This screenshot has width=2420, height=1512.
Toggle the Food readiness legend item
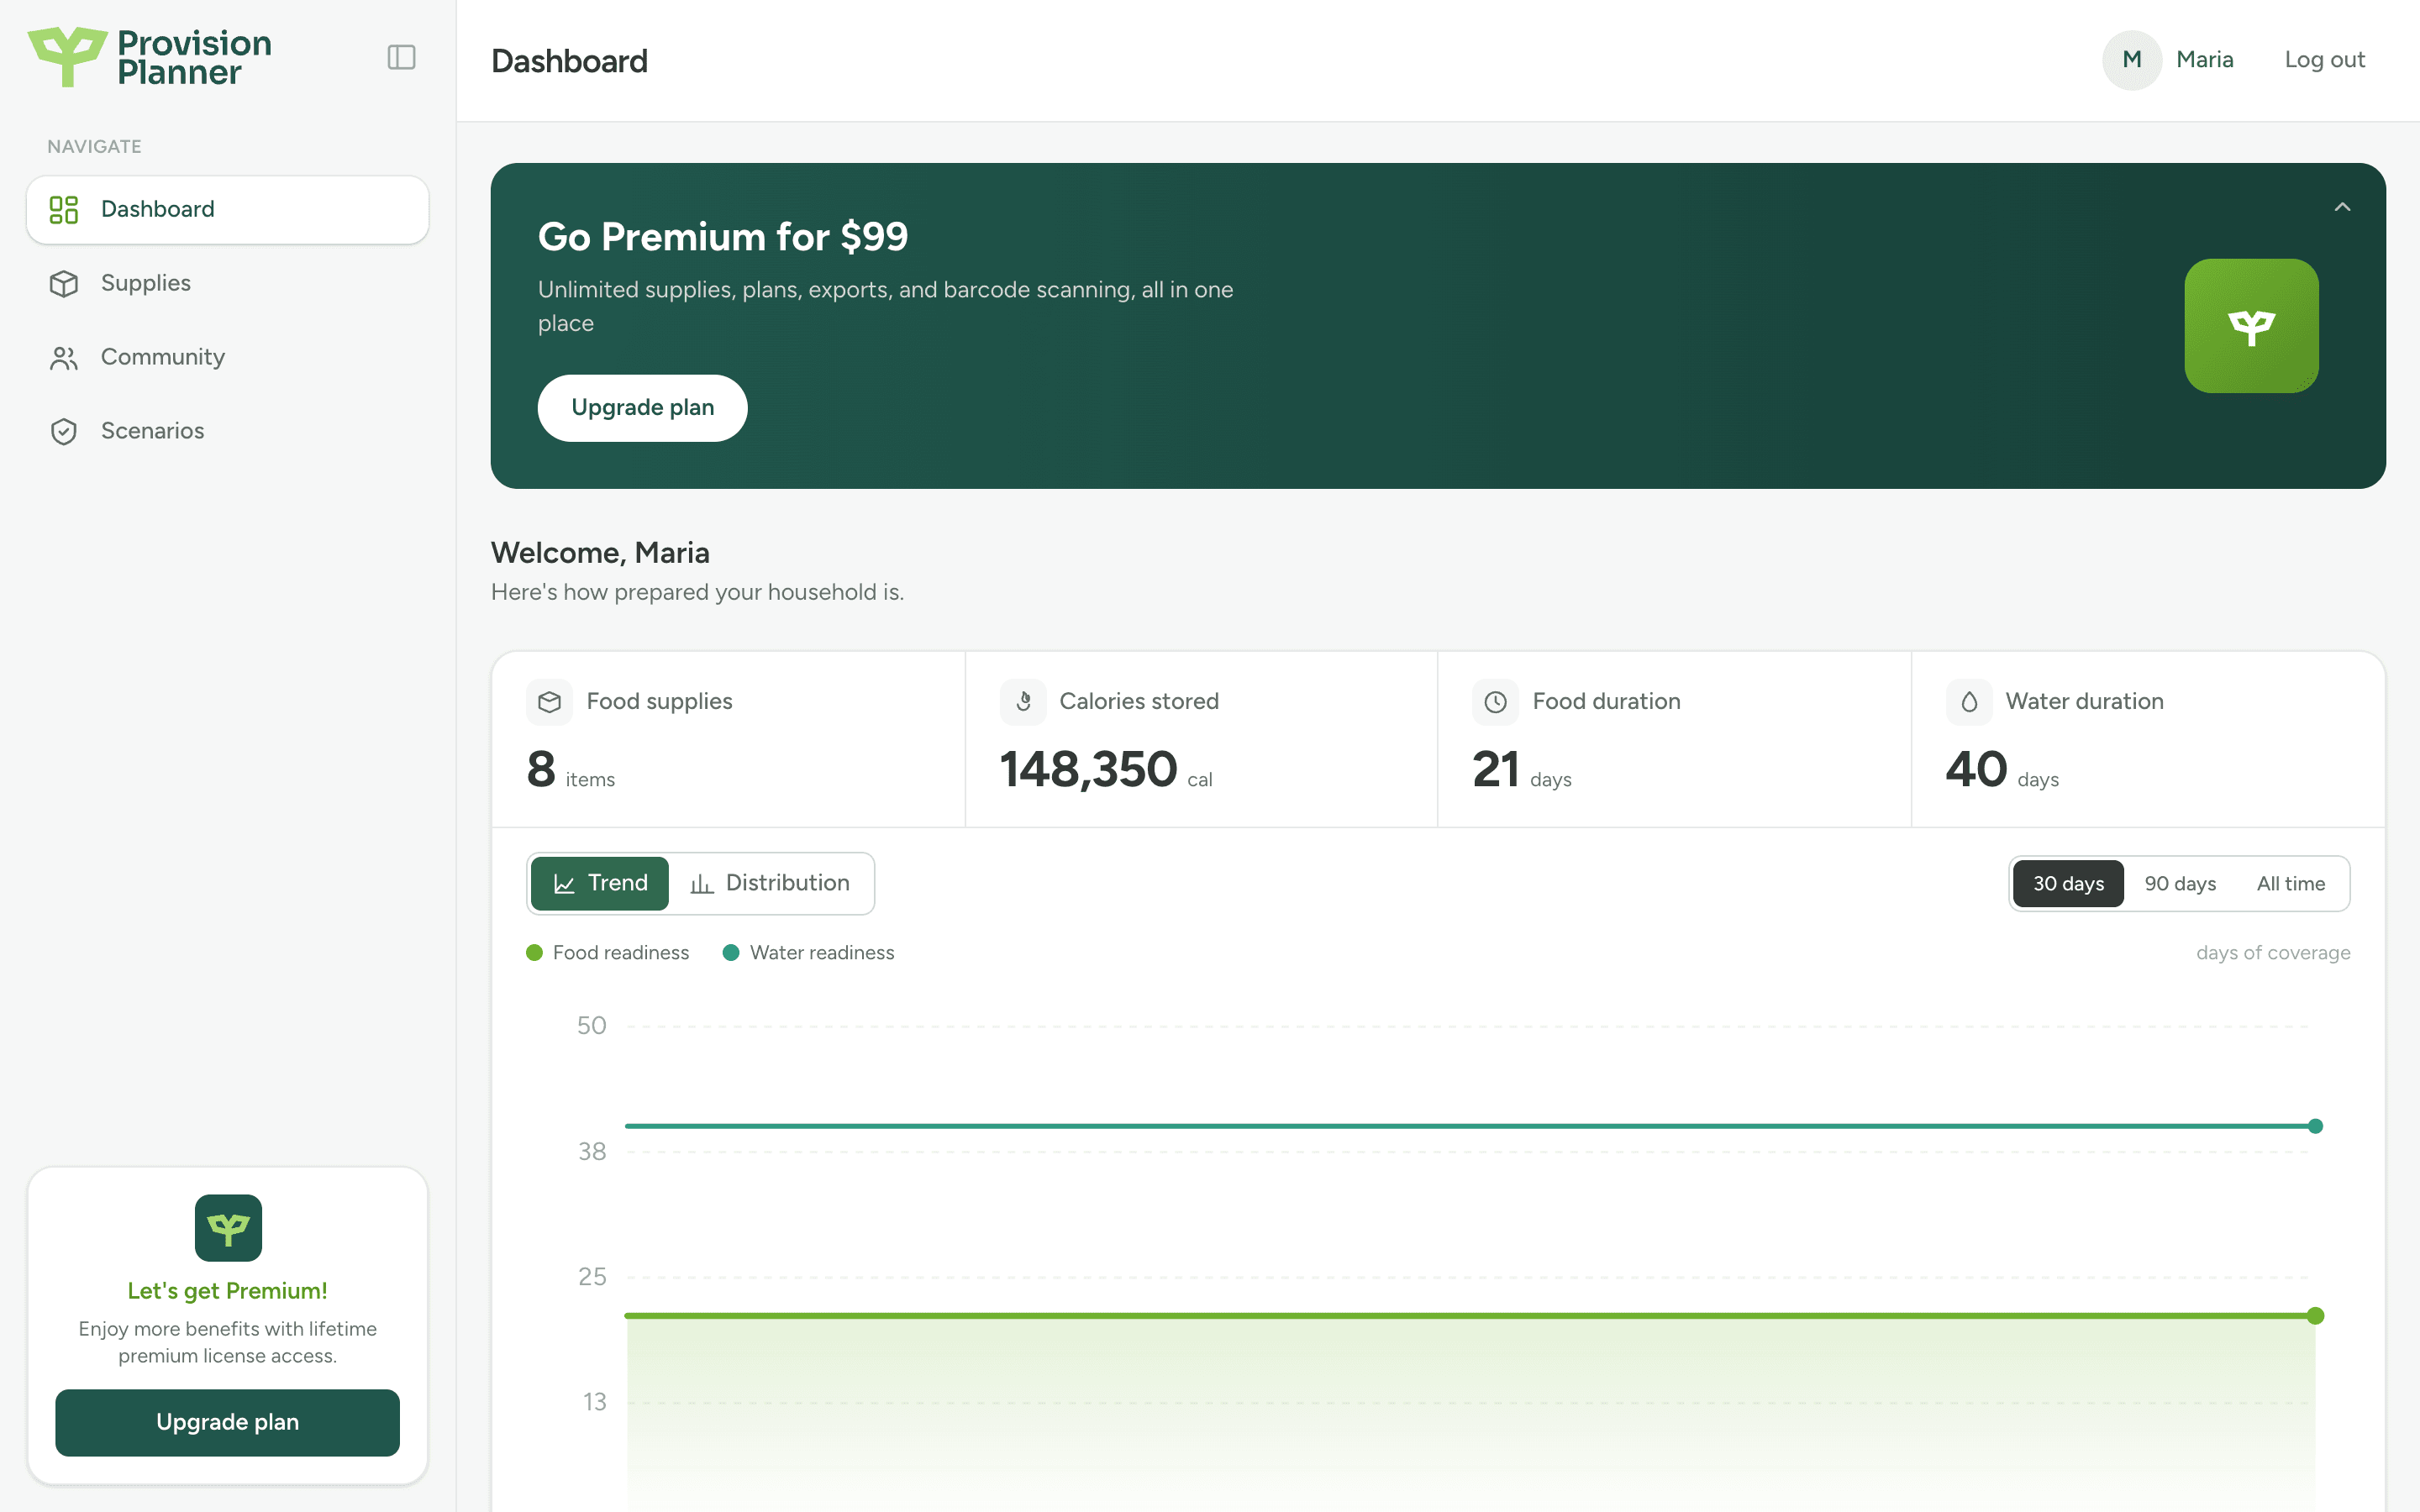(608, 953)
